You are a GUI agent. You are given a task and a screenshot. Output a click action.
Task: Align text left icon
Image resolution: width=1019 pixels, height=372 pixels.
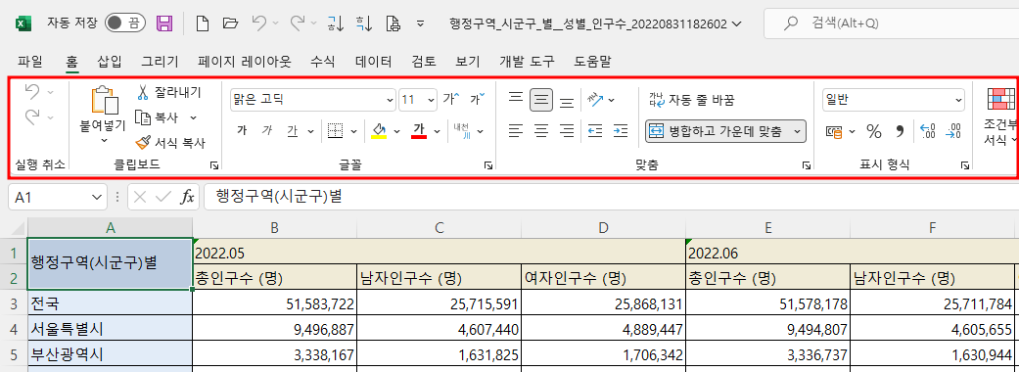pos(515,131)
